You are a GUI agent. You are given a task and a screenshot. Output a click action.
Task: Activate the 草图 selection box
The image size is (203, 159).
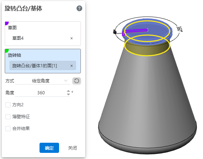(x=43, y=34)
